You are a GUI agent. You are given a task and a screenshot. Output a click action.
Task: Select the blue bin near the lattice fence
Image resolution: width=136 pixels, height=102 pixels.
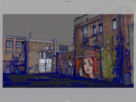pos(17,71)
